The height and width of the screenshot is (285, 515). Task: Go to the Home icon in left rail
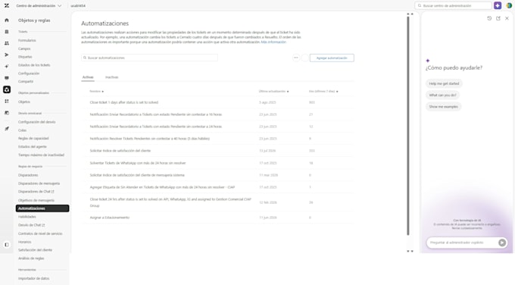click(7, 20)
